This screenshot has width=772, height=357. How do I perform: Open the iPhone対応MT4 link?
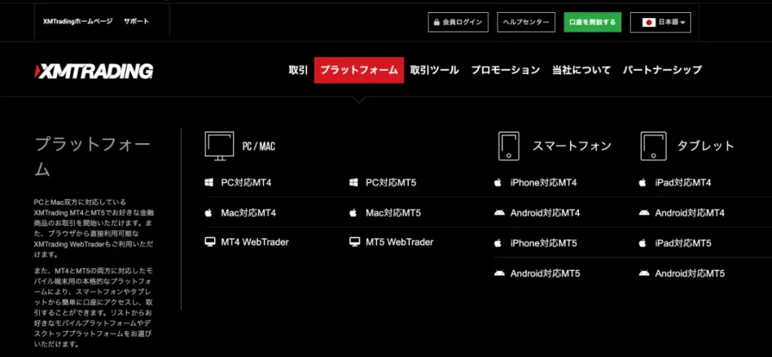pos(544,183)
